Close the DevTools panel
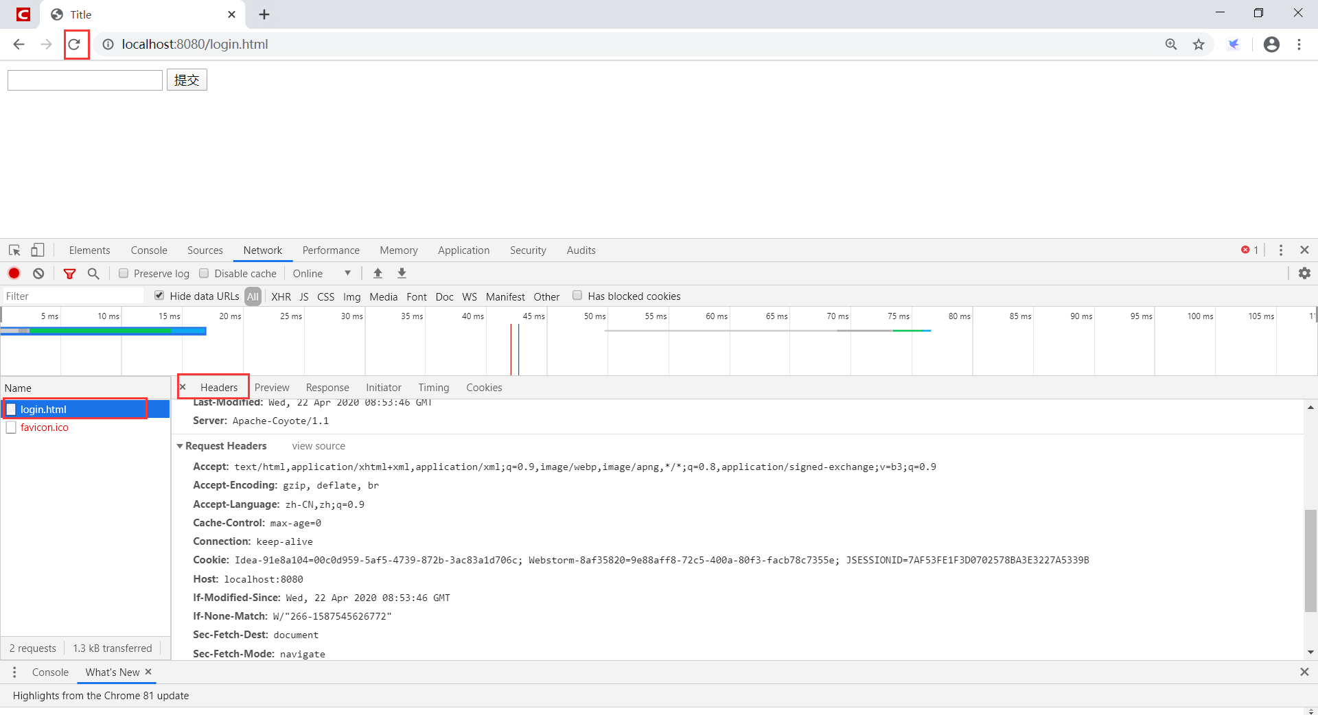 tap(1304, 250)
